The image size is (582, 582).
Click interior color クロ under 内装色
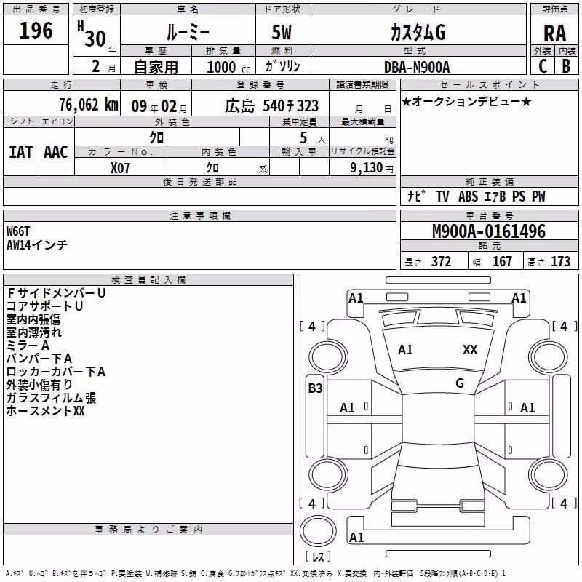[x=212, y=168]
